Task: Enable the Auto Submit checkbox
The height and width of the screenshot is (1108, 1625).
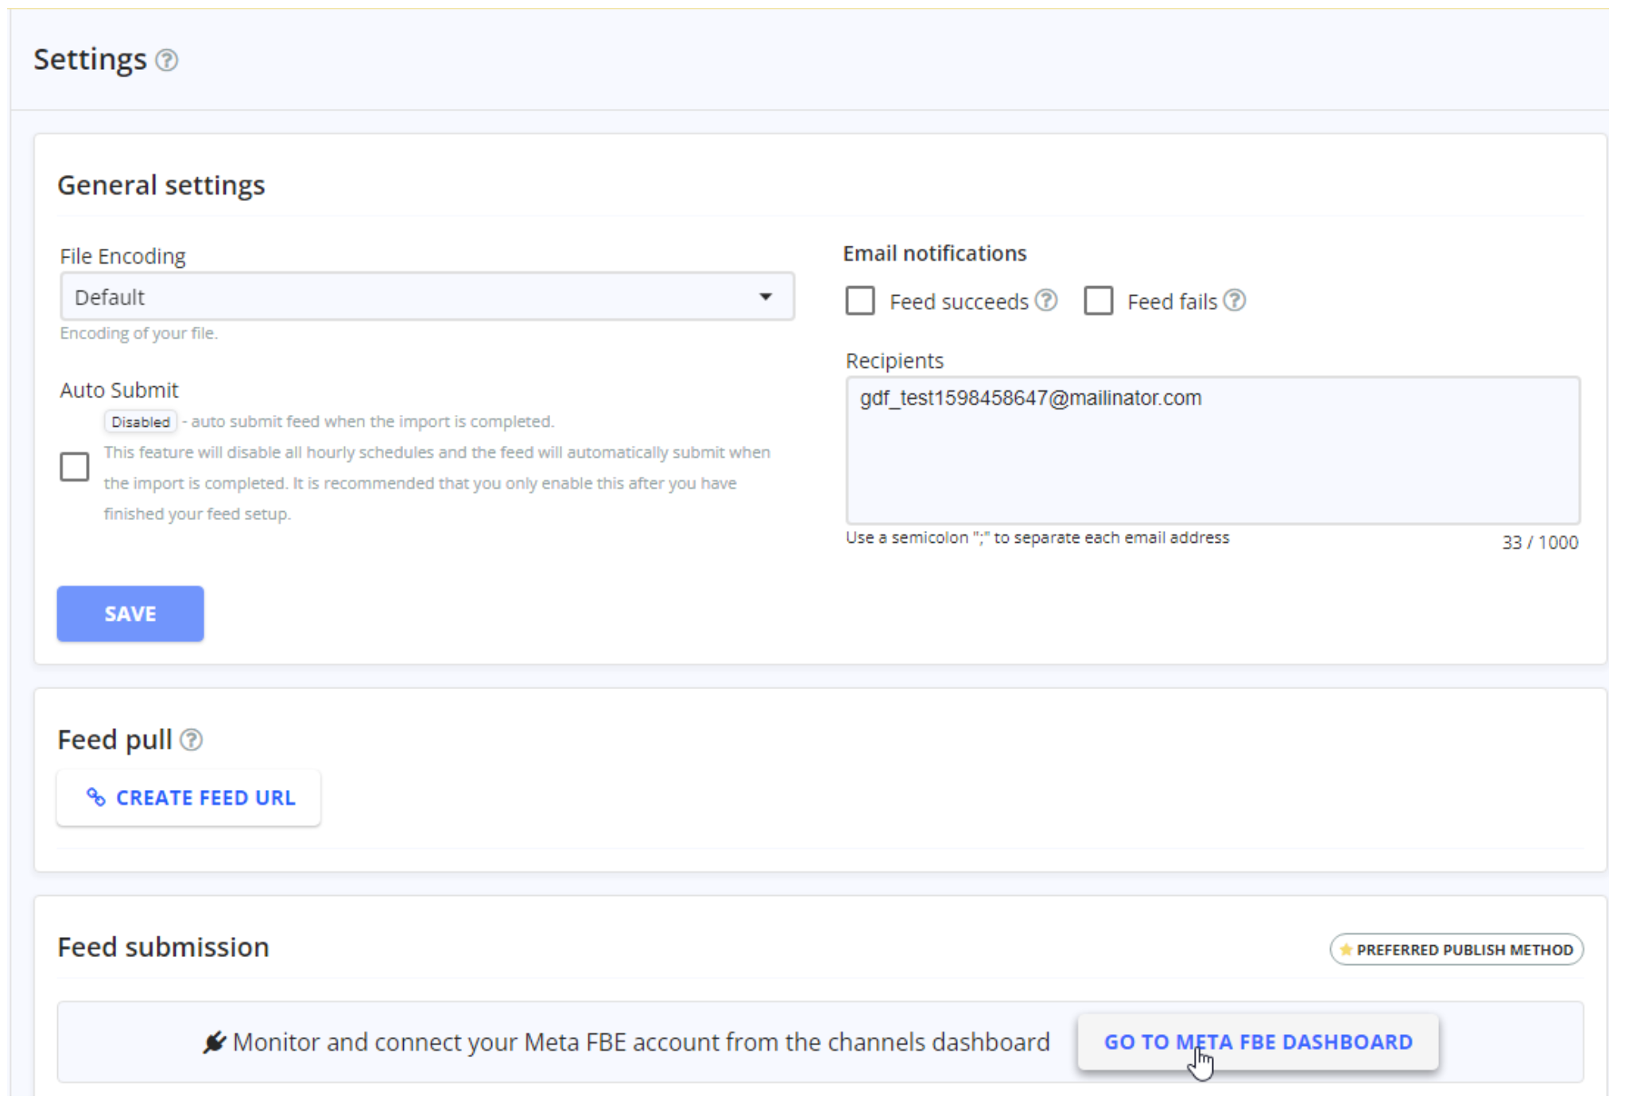Action: pos(75,468)
